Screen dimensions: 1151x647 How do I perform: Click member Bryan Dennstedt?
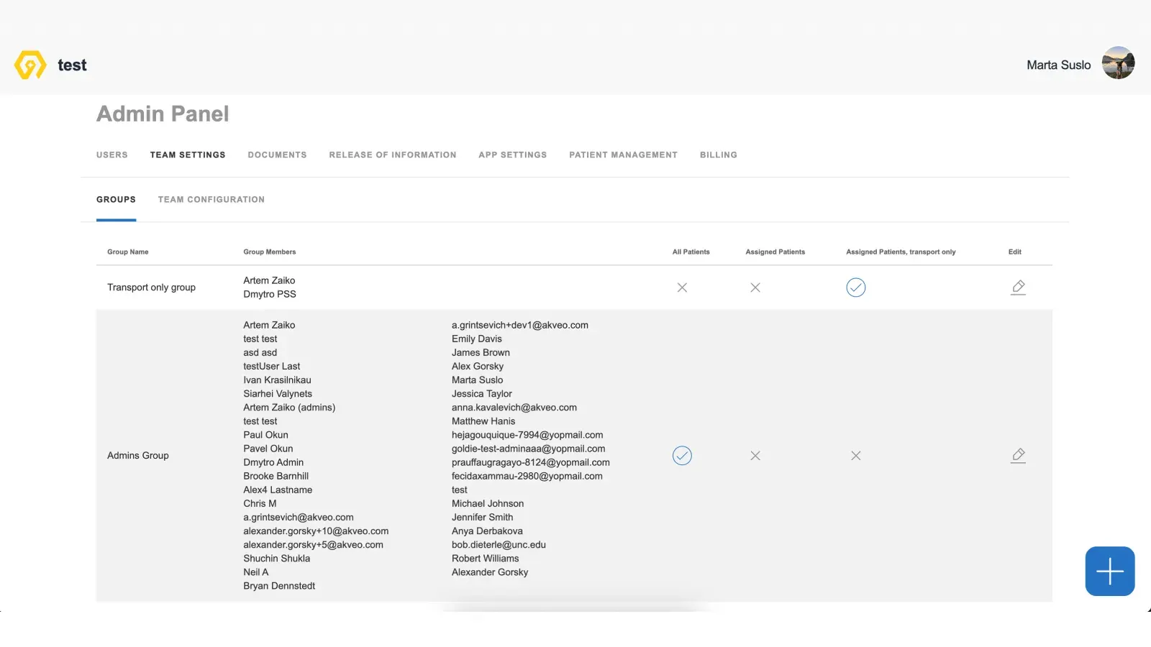click(279, 586)
